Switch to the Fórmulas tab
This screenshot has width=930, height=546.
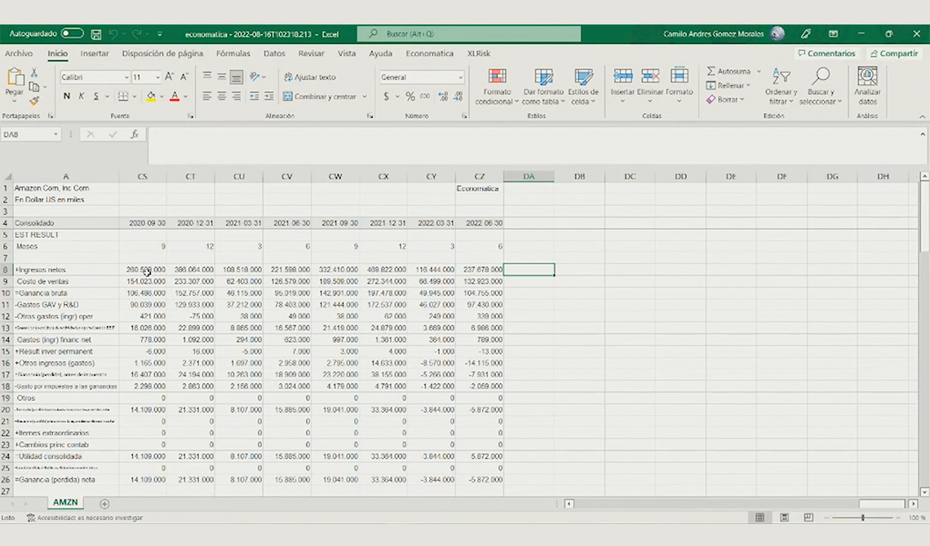click(x=233, y=53)
